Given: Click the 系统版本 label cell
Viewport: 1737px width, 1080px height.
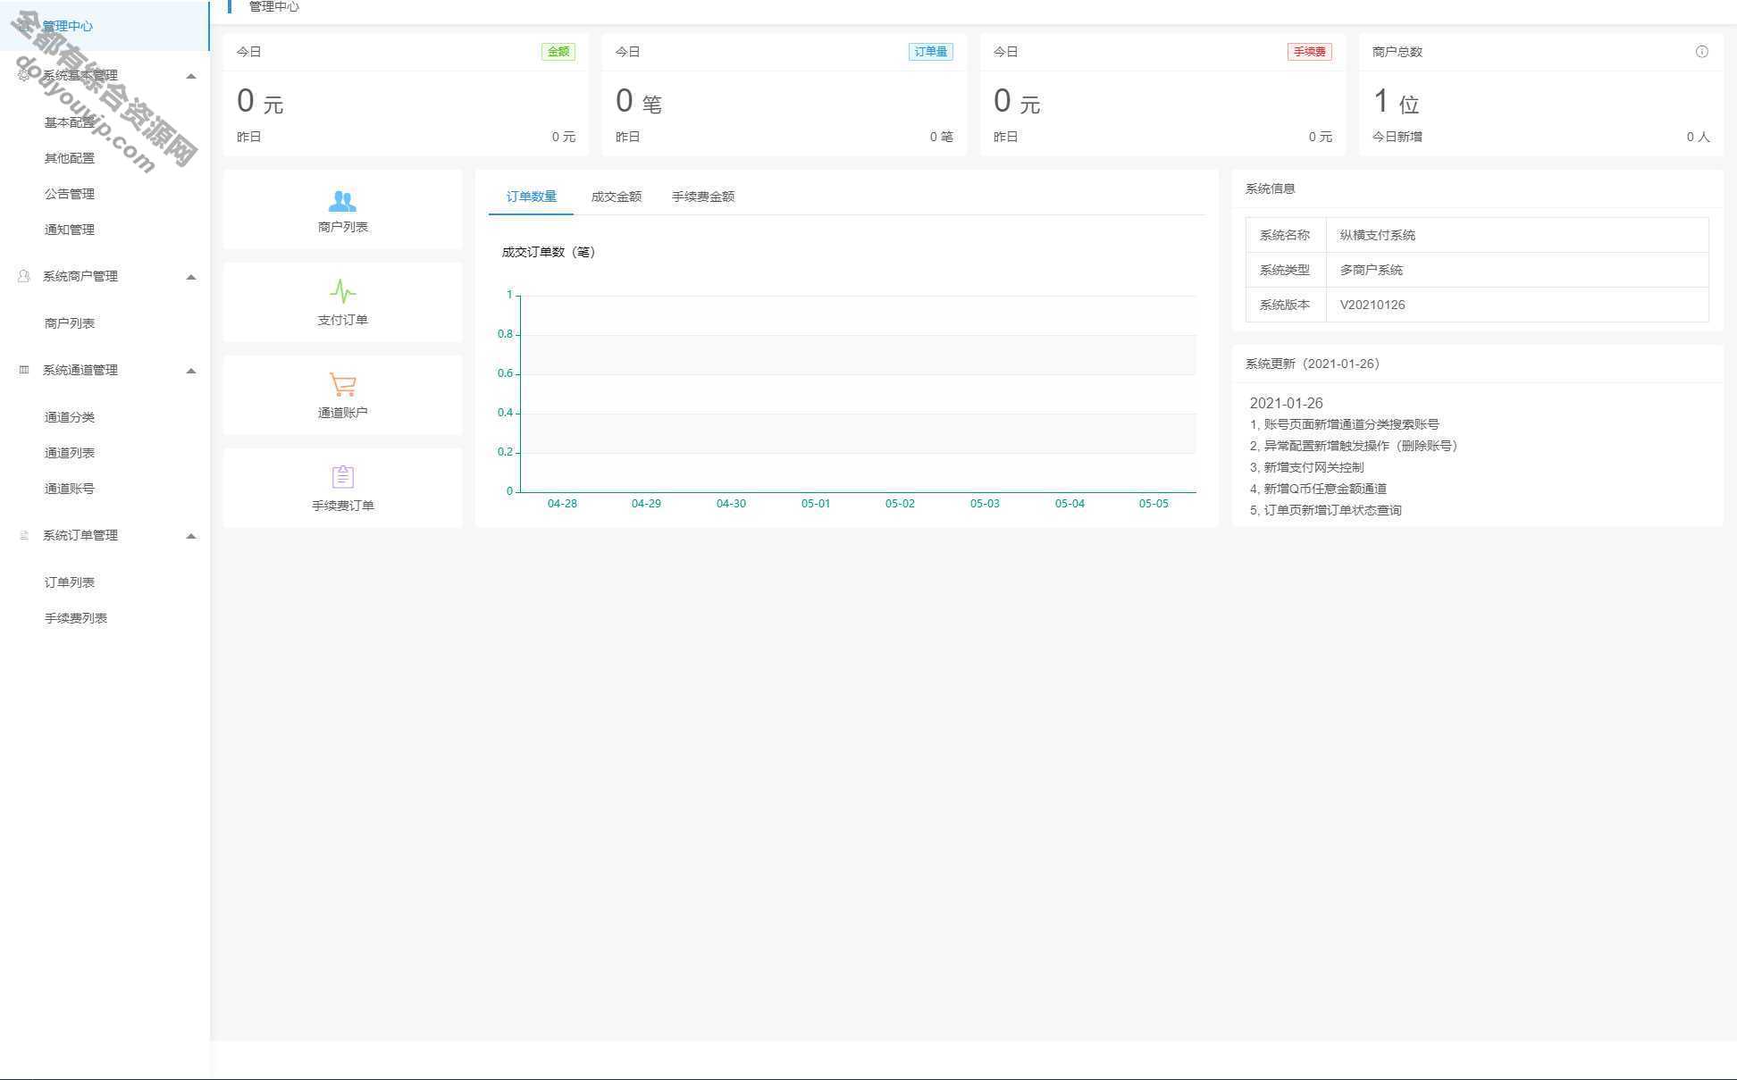Looking at the screenshot, I should pyautogui.click(x=1285, y=305).
